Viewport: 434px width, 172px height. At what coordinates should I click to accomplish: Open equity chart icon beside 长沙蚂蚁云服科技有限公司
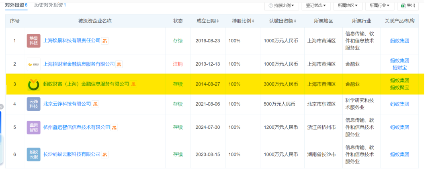tap(105, 154)
